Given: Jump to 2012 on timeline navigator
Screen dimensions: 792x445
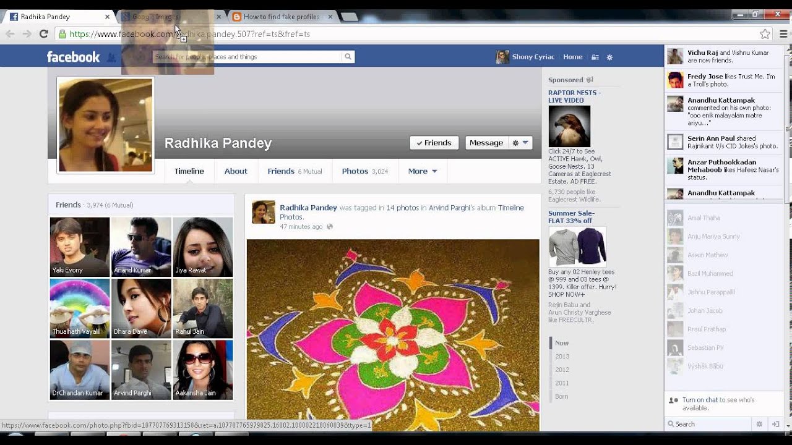Looking at the screenshot, I should tap(562, 370).
